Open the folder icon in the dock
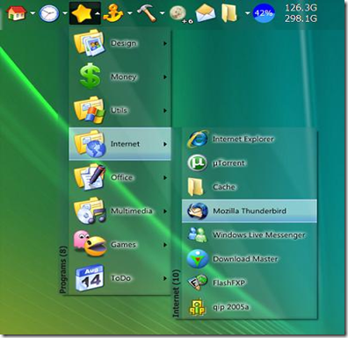 pyautogui.click(x=229, y=13)
